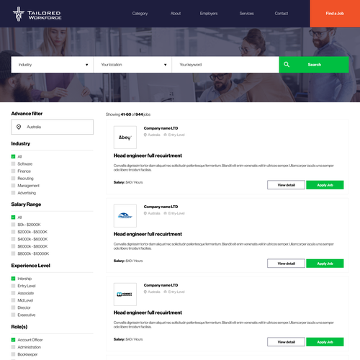
Task: Click Company name LTD in the second listing
Action: 161,207
